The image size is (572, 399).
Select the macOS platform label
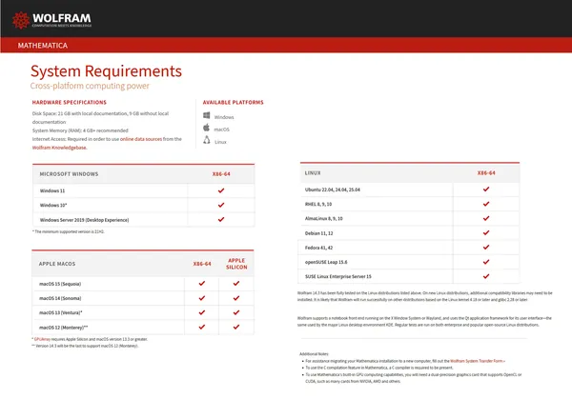[x=222, y=130]
